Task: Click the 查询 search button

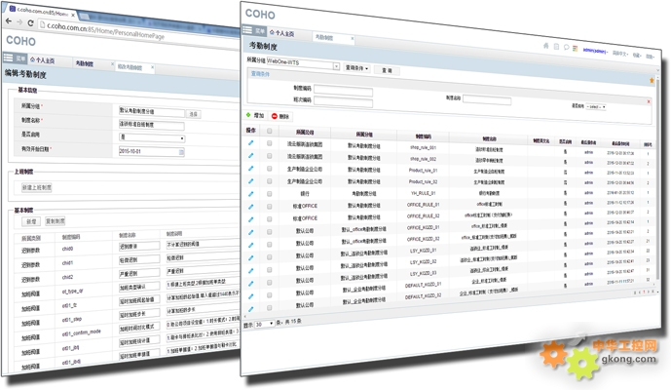Action: [x=387, y=70]
